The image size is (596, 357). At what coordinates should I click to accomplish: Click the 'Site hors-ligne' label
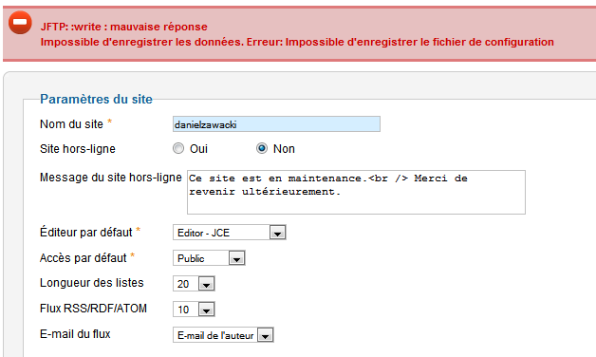[x=78, y=149]
